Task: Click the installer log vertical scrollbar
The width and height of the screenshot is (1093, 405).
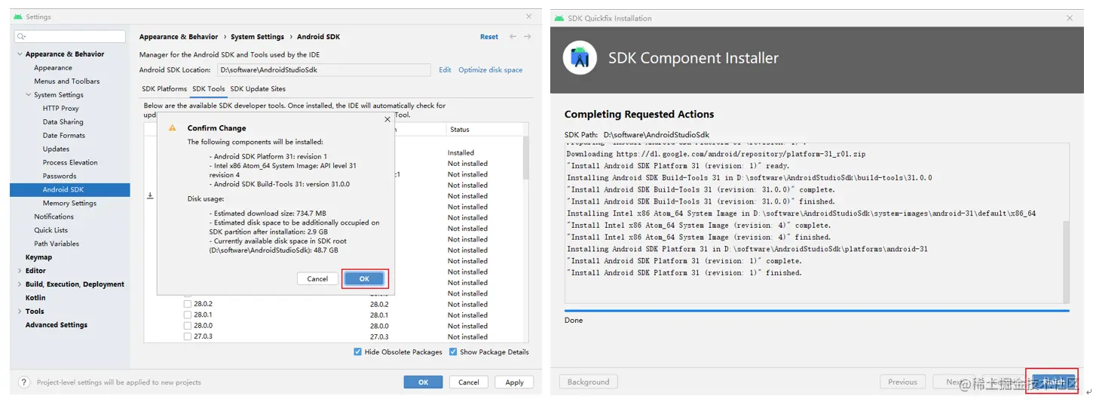Action: pos(1066,261)
